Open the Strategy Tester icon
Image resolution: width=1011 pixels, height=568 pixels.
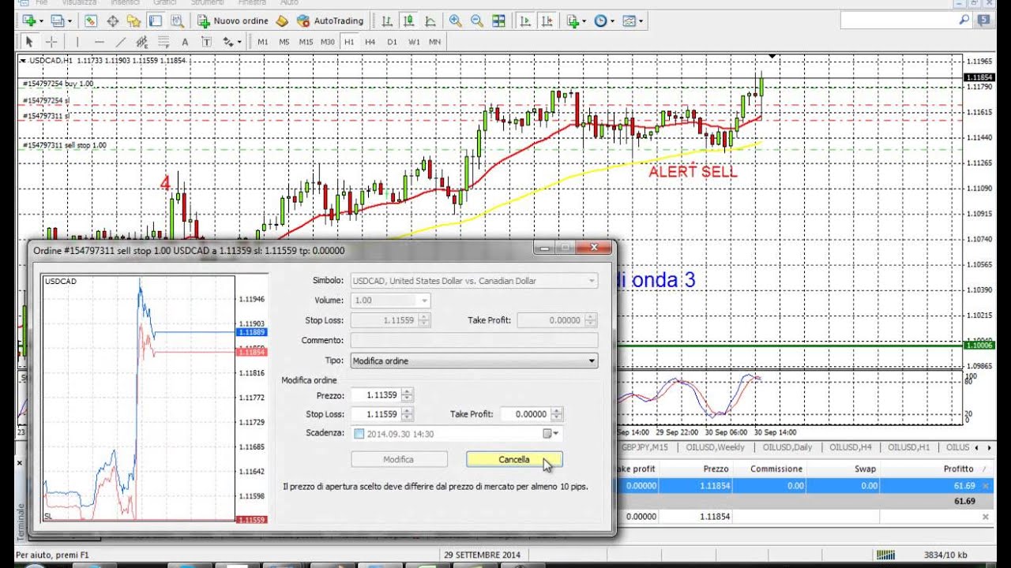click(176, 21)
